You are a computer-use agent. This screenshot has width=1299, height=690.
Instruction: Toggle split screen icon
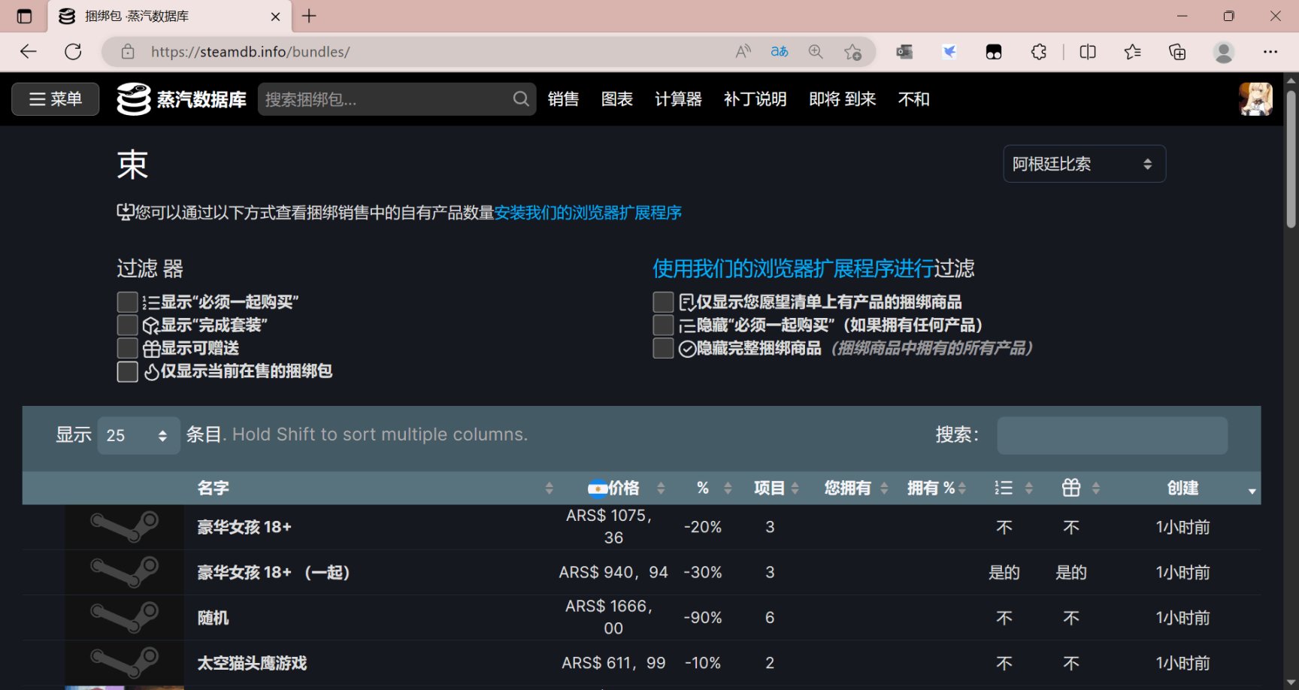click(x=1088, y=52)
